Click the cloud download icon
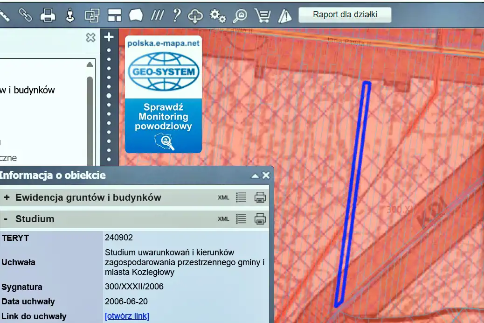Viewport: 484px width, 323px height. [x=195, y=16]
